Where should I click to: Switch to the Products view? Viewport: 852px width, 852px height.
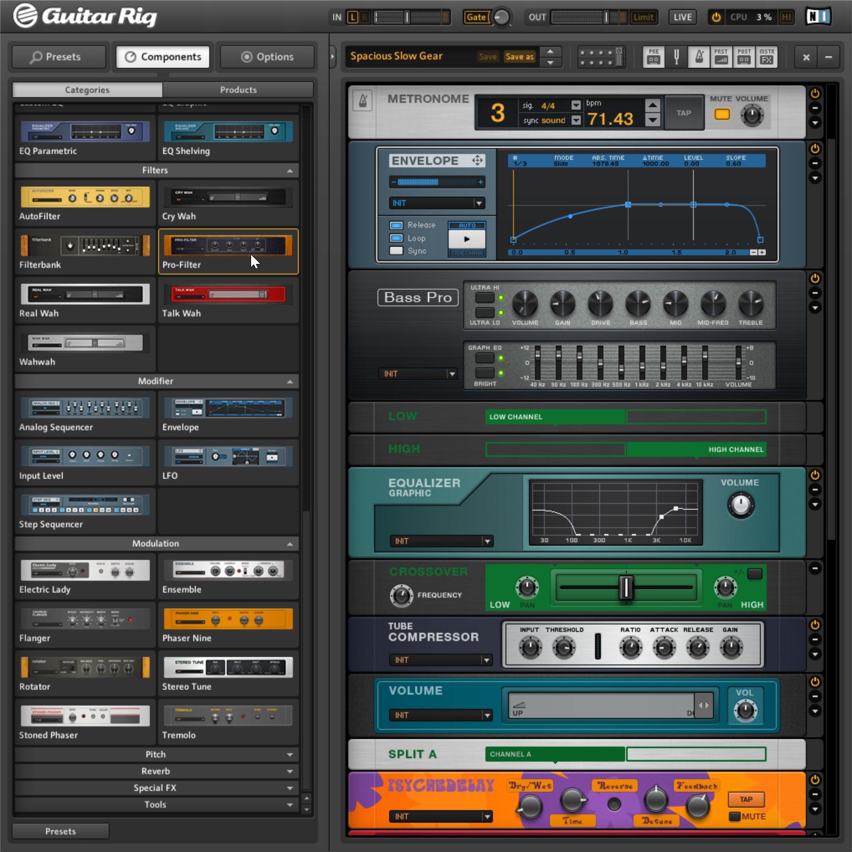(x=238, y=90)
